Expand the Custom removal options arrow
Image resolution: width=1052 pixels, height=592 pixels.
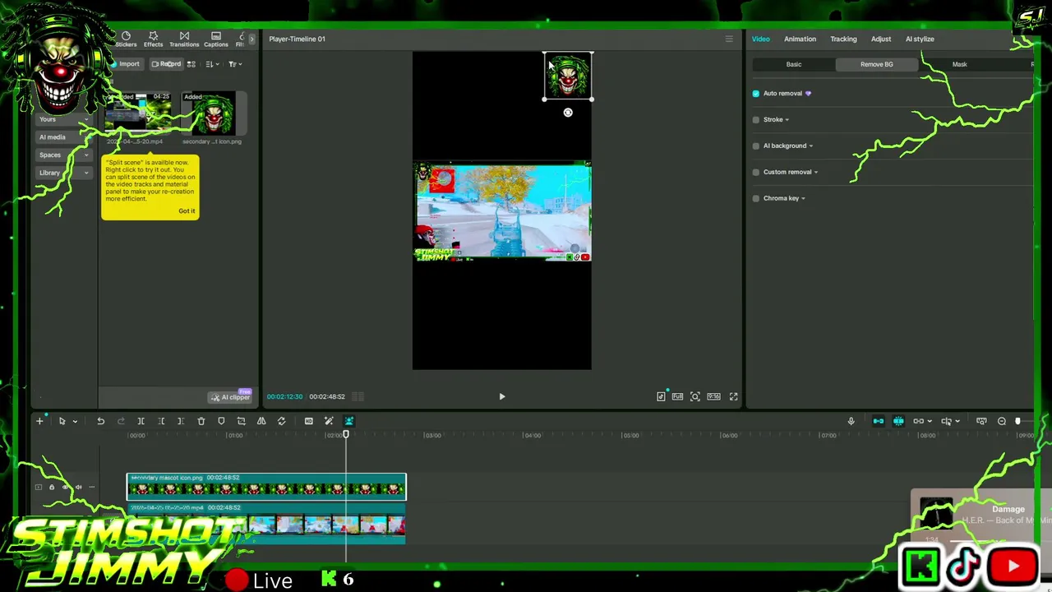[x=815, y=173]
